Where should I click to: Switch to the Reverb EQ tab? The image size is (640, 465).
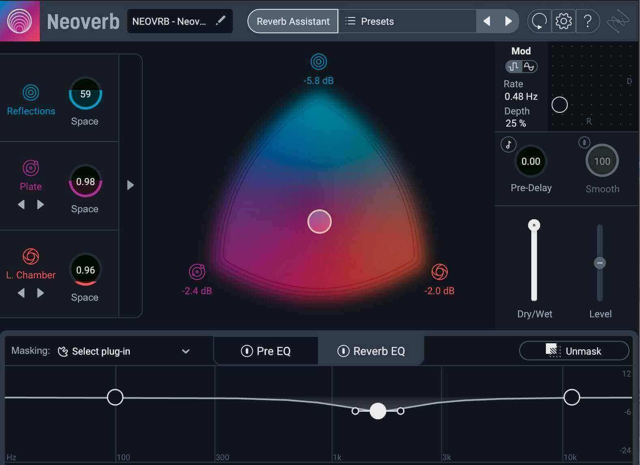coord(371,351)
